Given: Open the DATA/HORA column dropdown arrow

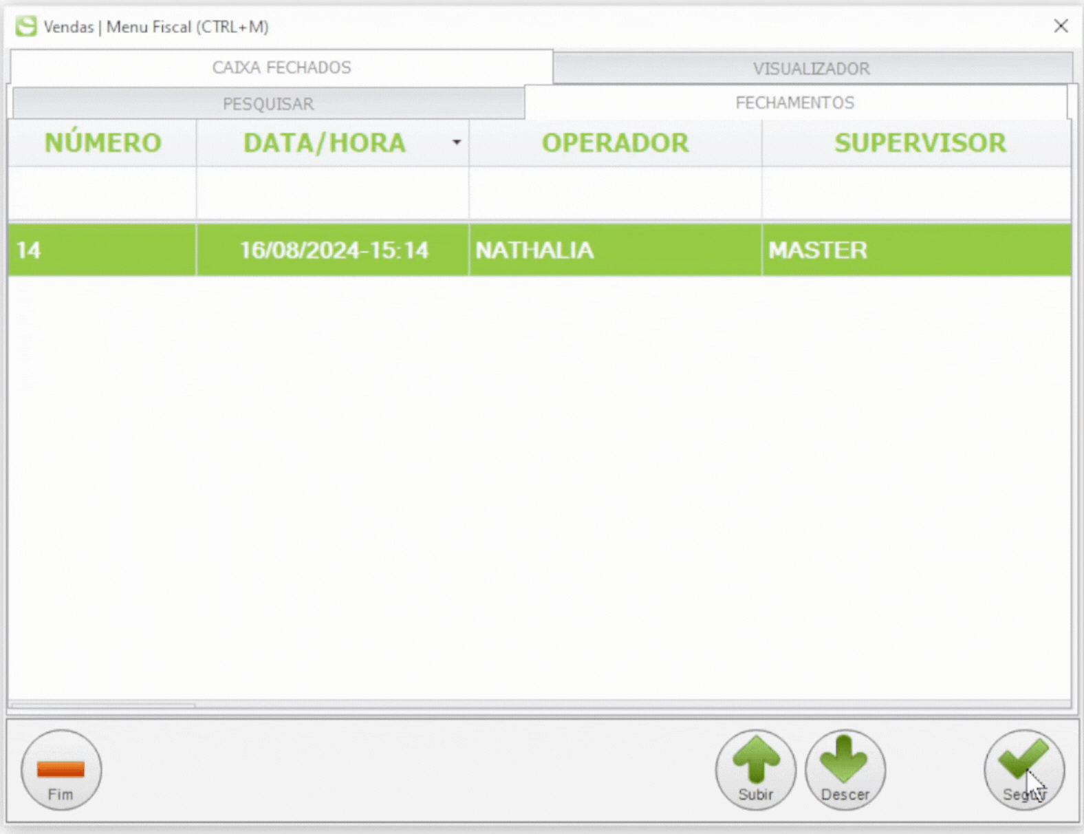Looking at the screenshot, I should point(456,142).
